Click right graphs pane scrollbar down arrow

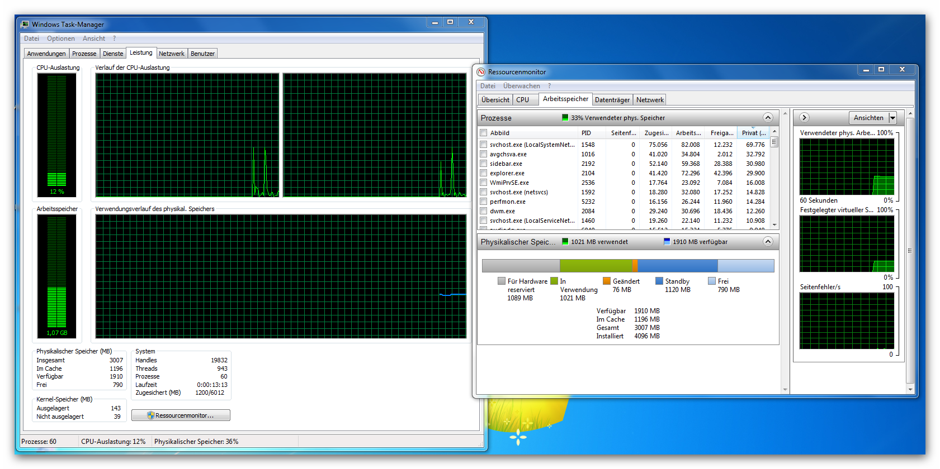[x=910, y=389]
